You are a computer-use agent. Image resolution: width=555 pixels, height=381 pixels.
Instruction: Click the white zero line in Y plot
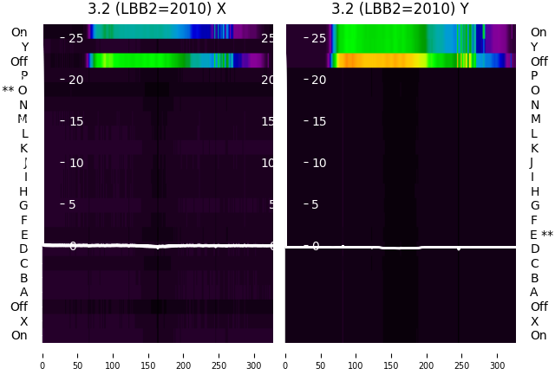tap(401, 247)
